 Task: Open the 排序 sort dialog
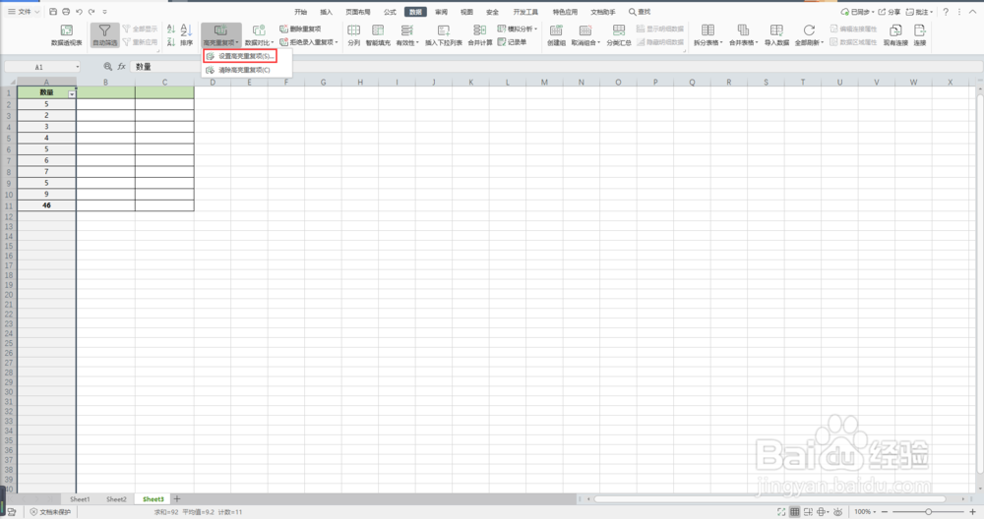click(186, 35)
